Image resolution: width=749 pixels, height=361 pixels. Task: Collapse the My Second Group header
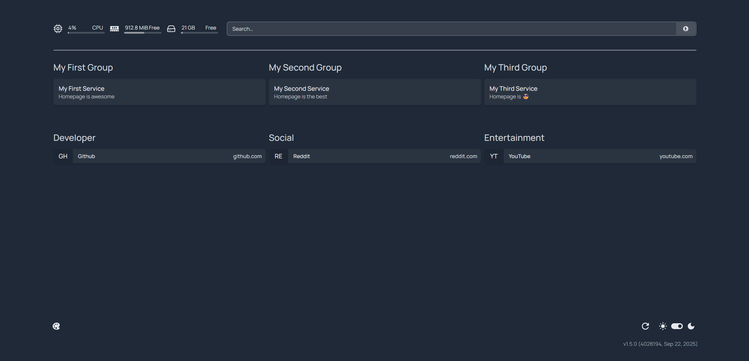(305, 68)
